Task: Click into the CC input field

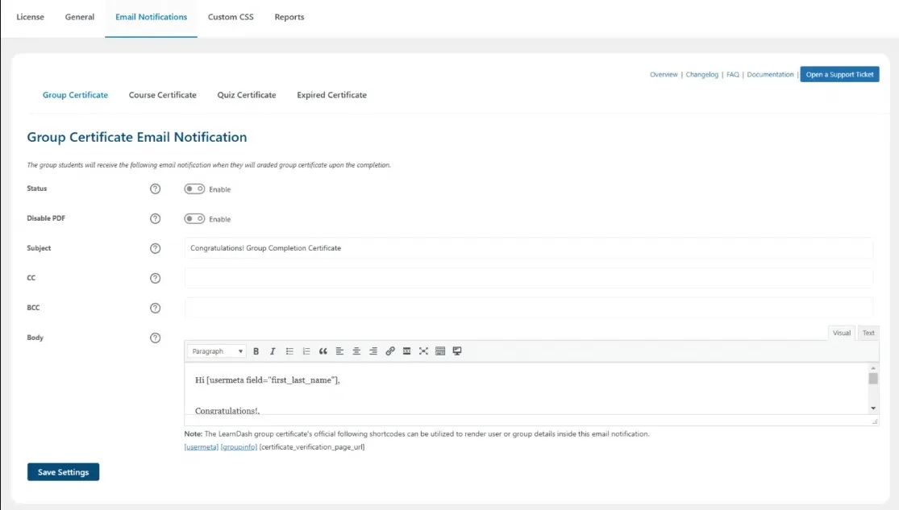Action: click(x=528, y=278)
